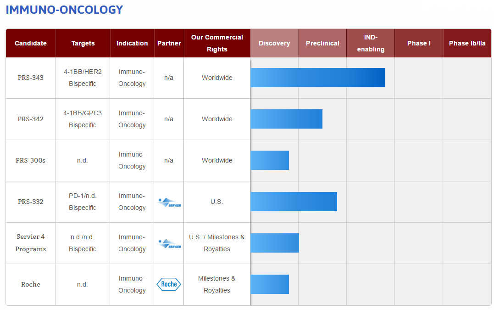Click the PRS-300s candidate name

31,160
